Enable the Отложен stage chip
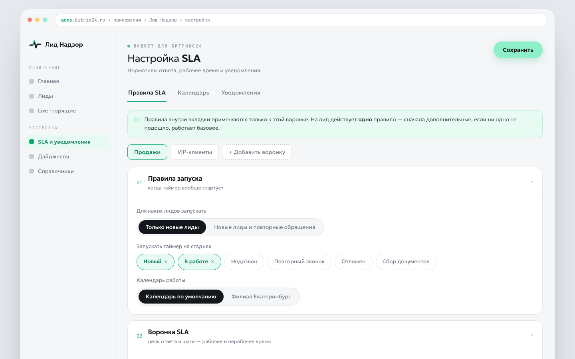The width and height of the screenshot is (575, 359). click(x=353, y=262)
